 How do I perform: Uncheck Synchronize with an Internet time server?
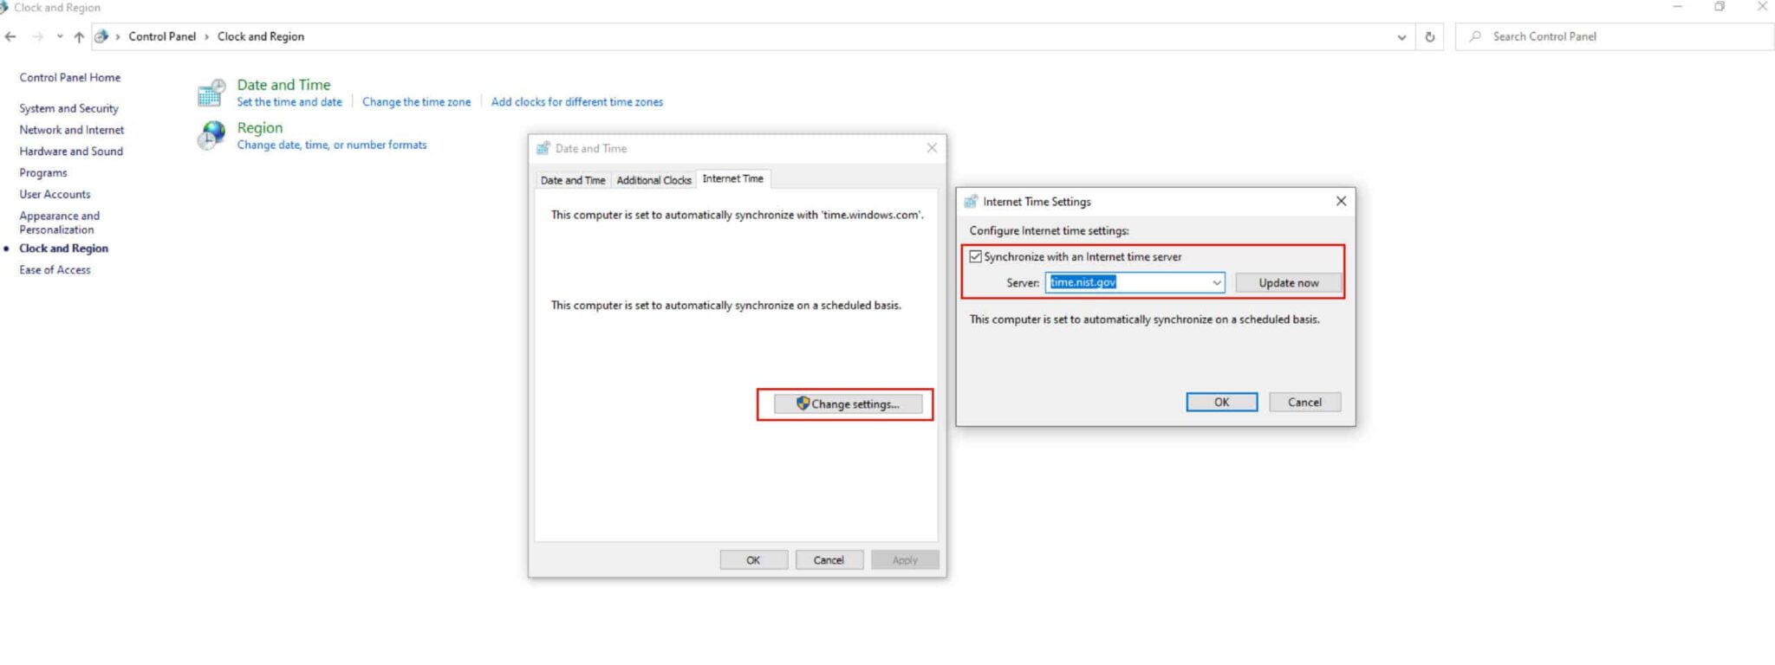[x=976, y=256]
